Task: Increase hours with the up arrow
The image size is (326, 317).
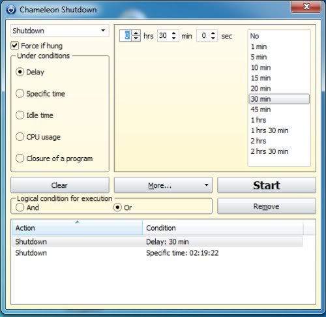Action: [136, 33]
